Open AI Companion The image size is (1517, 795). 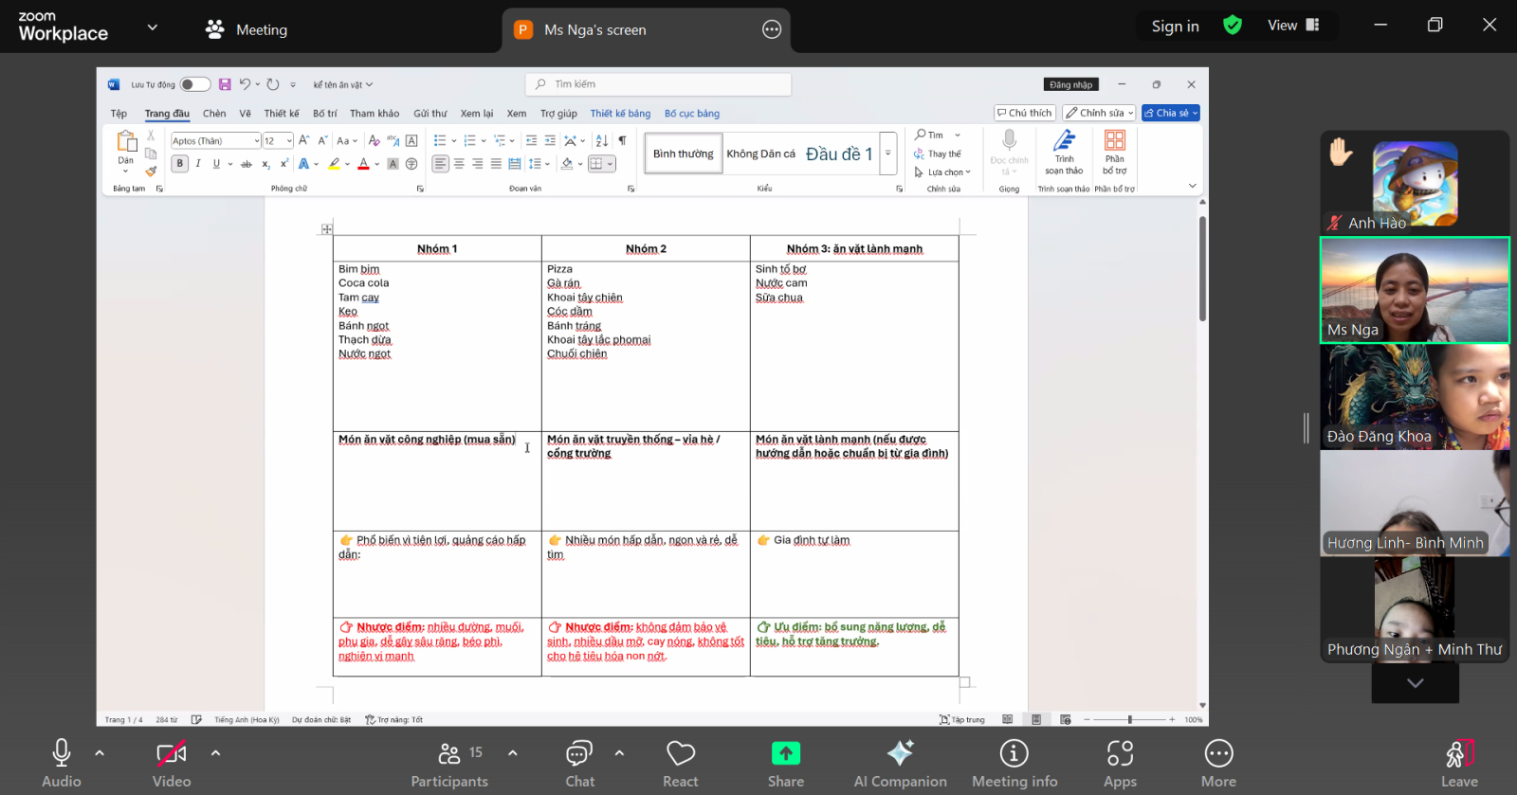pyautogui.click(x=900, y=763)
